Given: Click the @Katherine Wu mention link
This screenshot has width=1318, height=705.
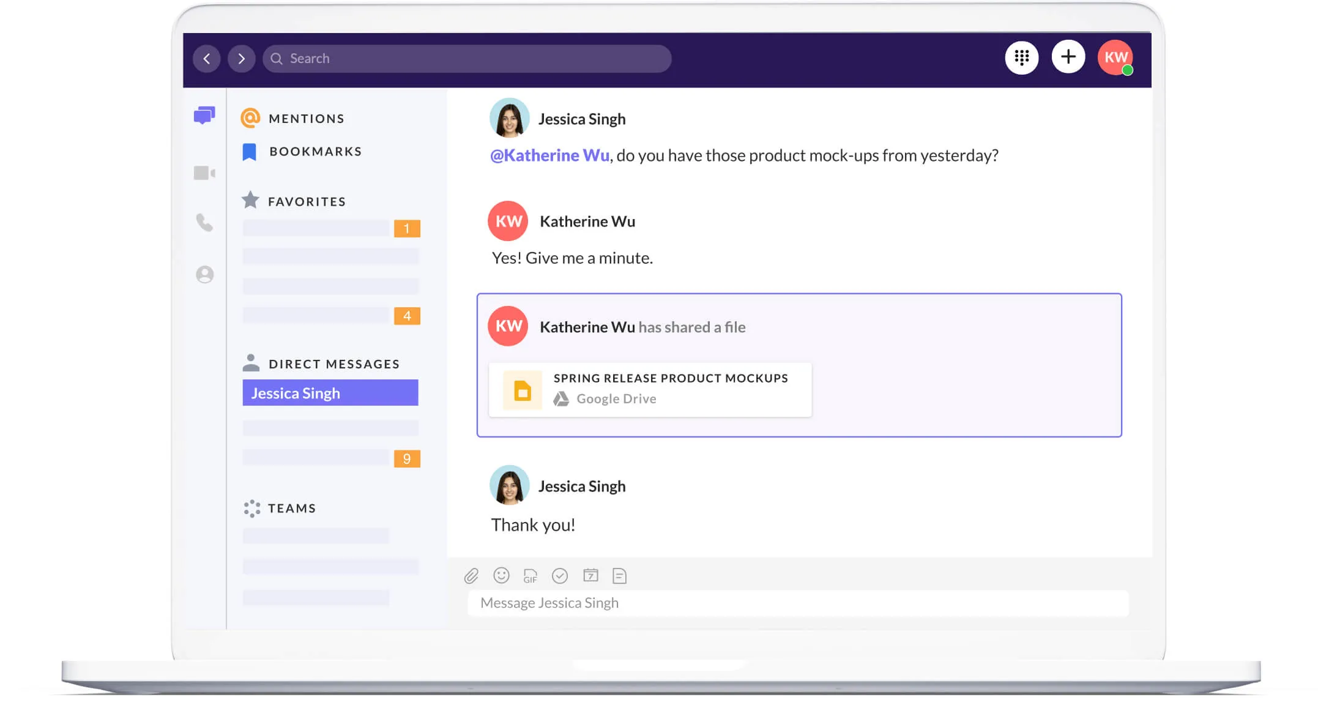Looking at the screenshot, I should click(549, 155).
